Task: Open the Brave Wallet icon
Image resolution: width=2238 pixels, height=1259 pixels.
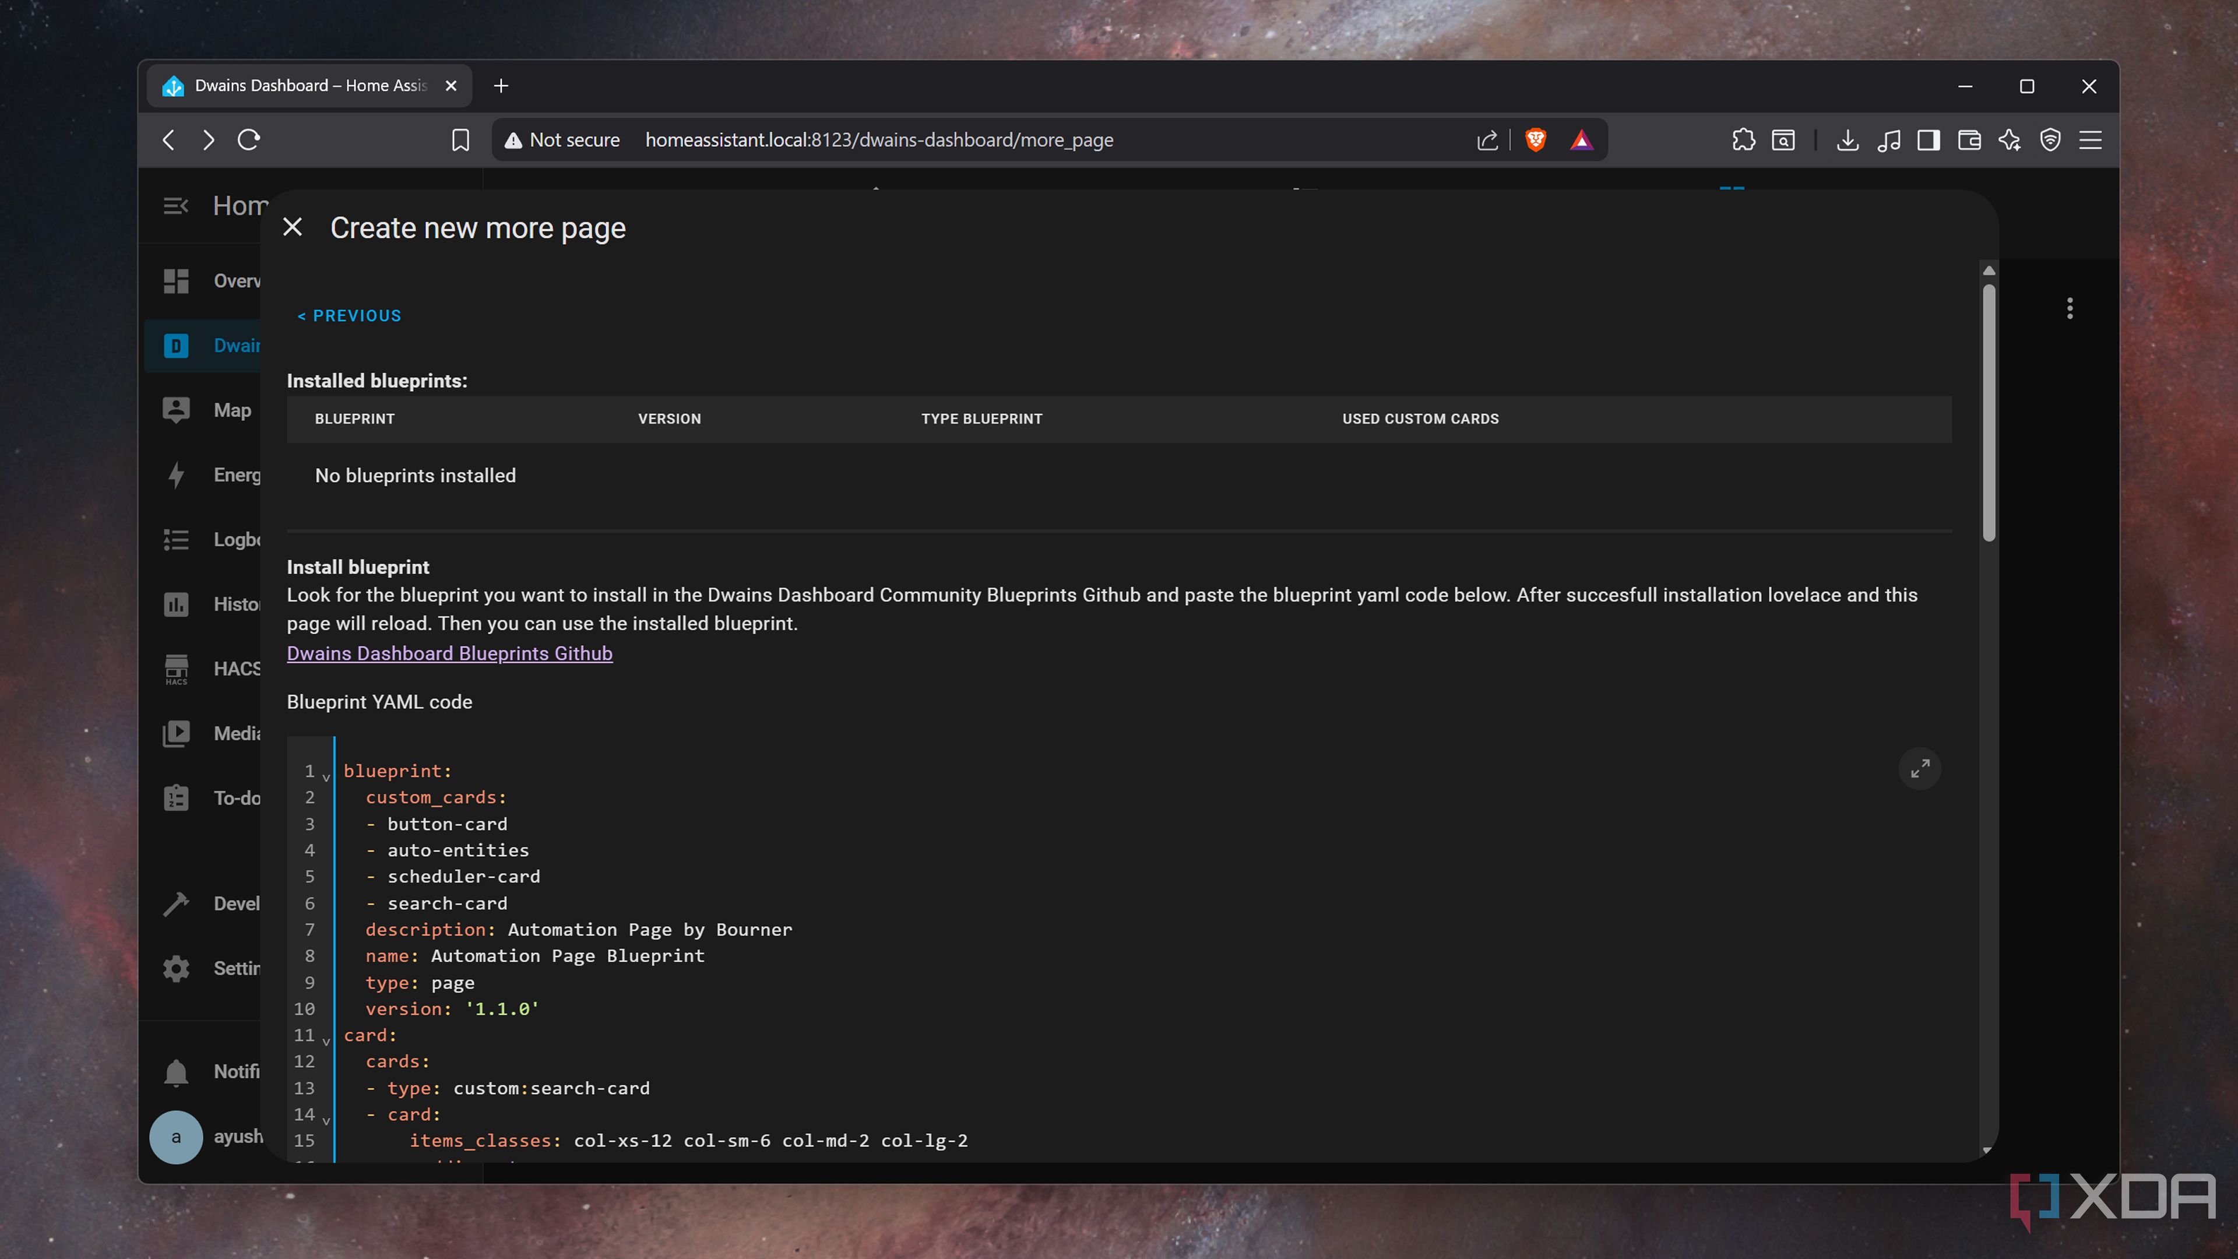Action: point(1969,140)
